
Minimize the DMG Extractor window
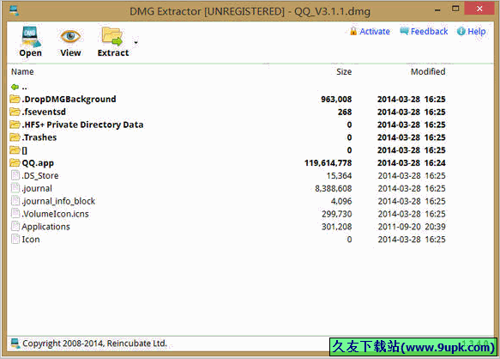437,10
